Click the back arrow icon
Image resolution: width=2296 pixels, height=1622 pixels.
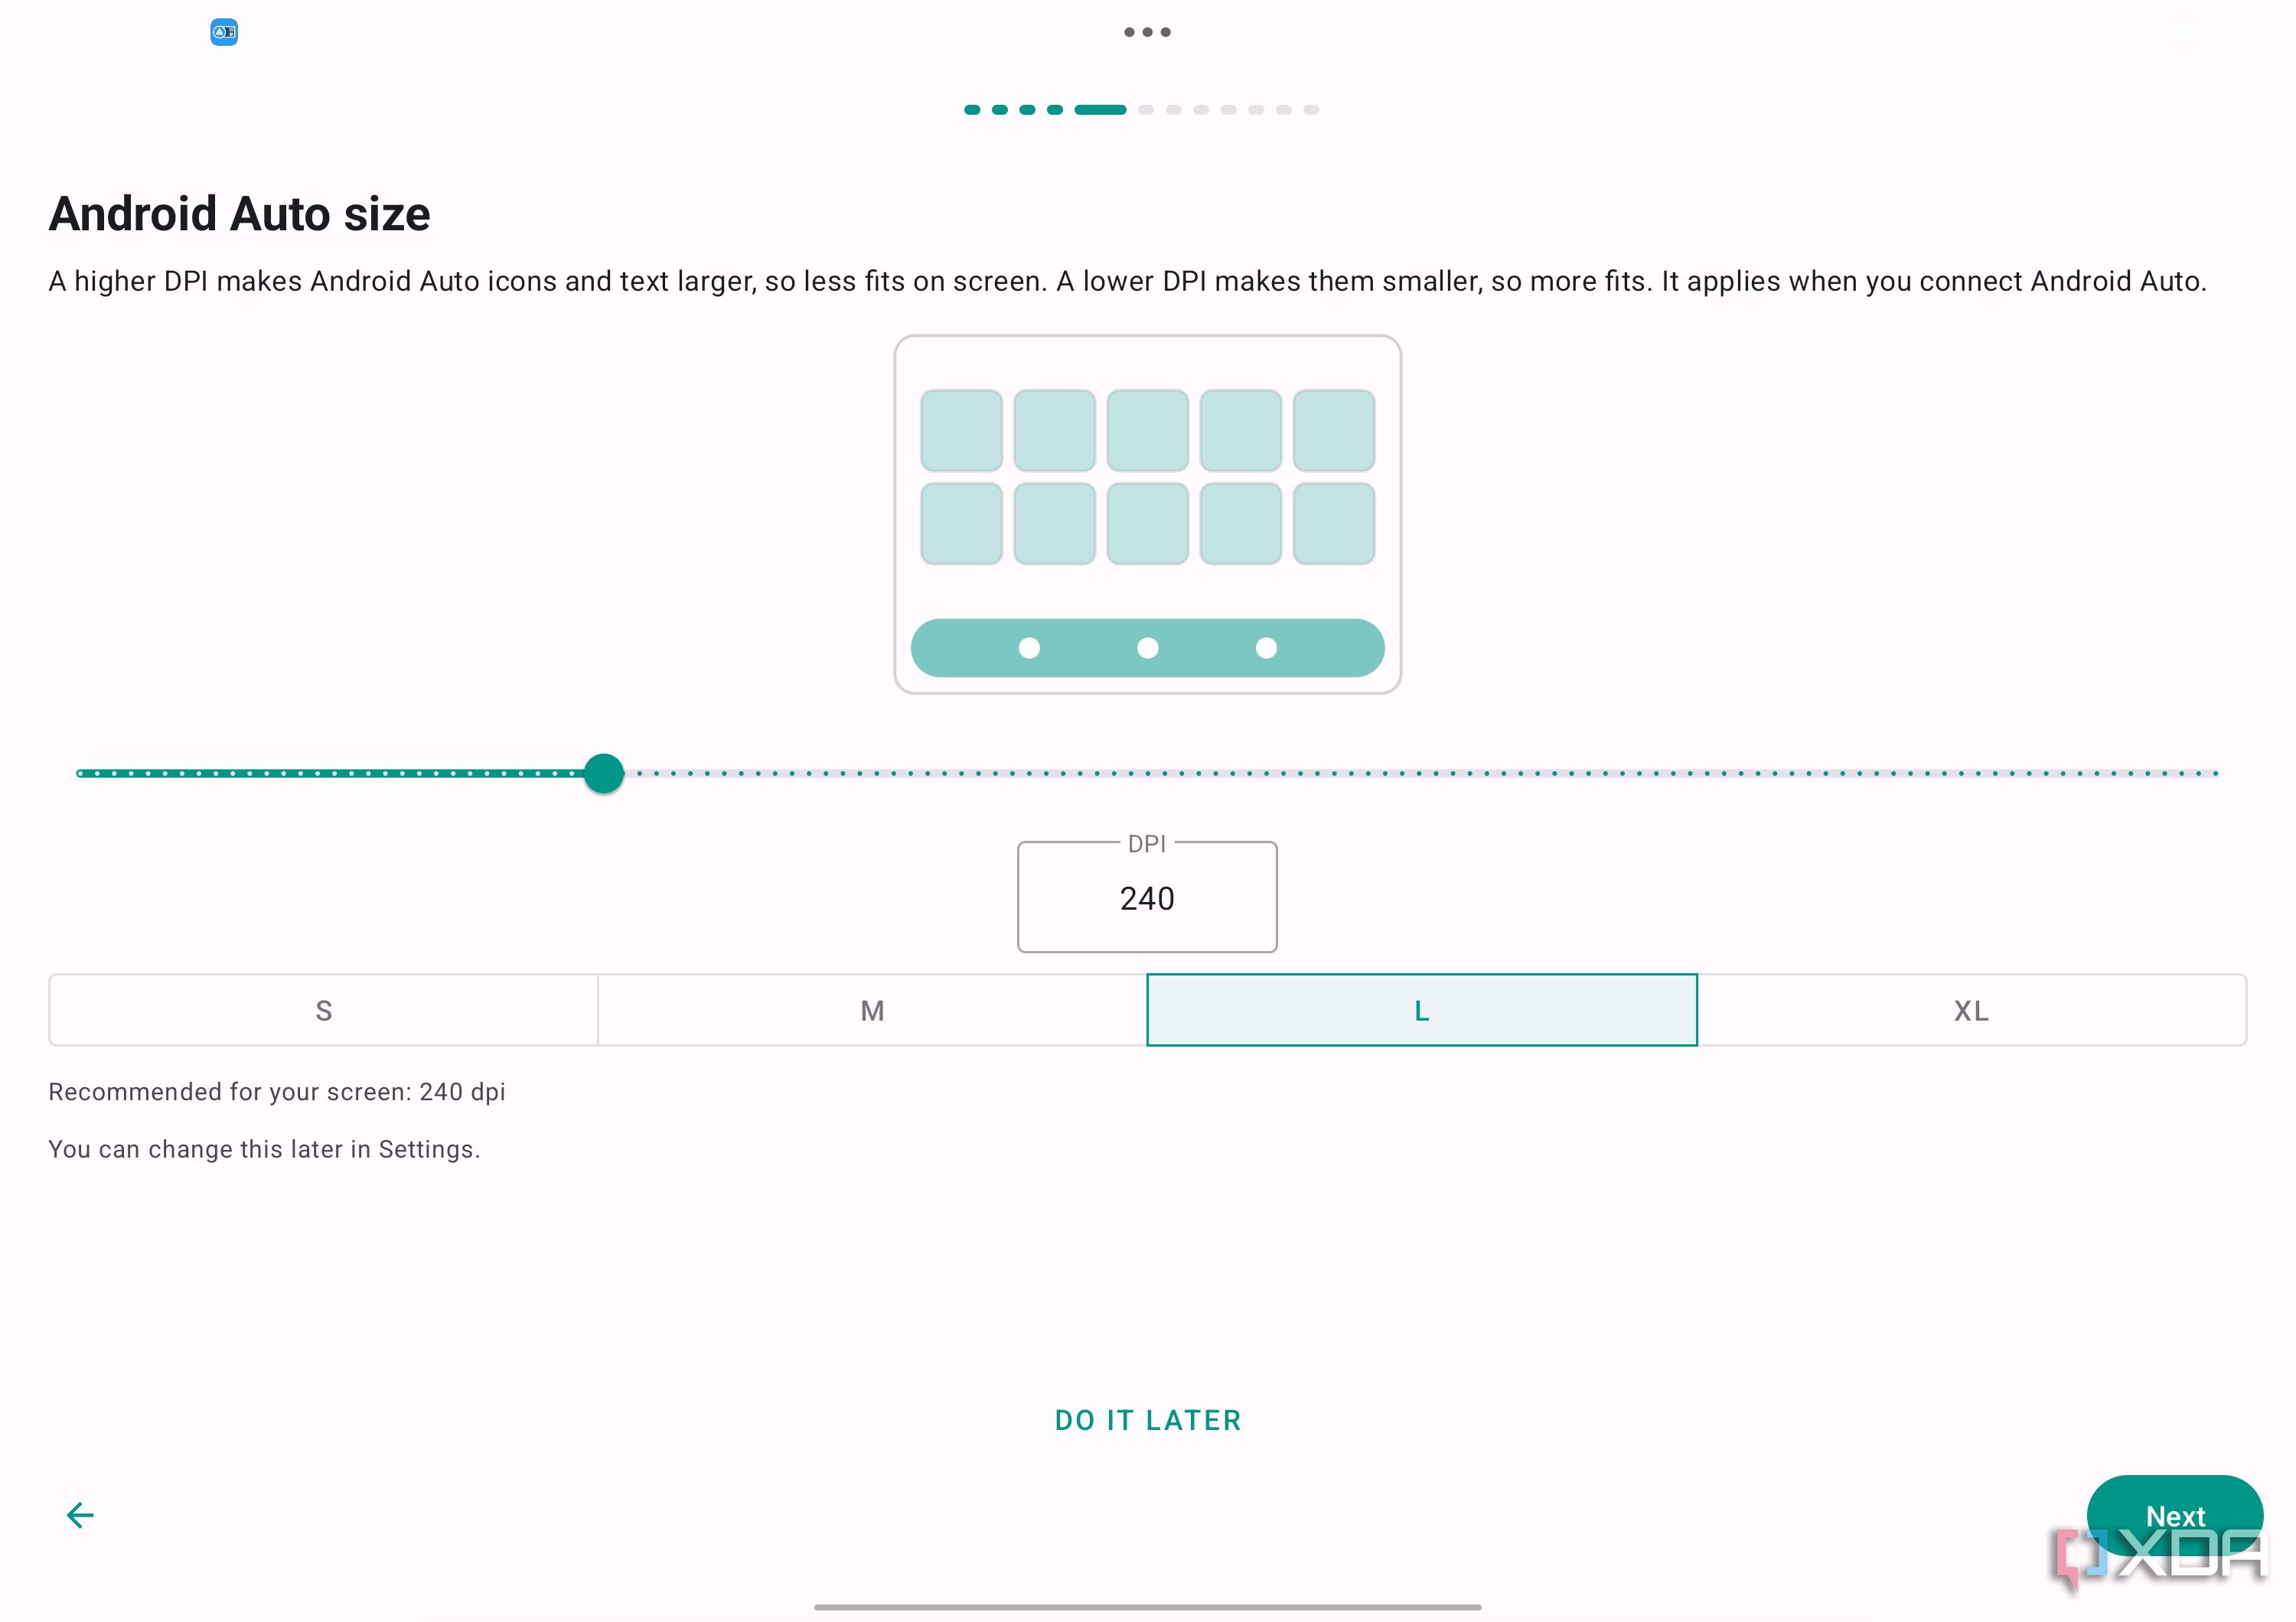[x=80, y=1515]
